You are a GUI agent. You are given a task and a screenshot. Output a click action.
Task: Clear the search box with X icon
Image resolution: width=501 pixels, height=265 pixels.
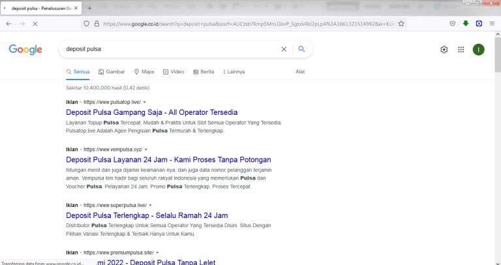coord(283,49)
